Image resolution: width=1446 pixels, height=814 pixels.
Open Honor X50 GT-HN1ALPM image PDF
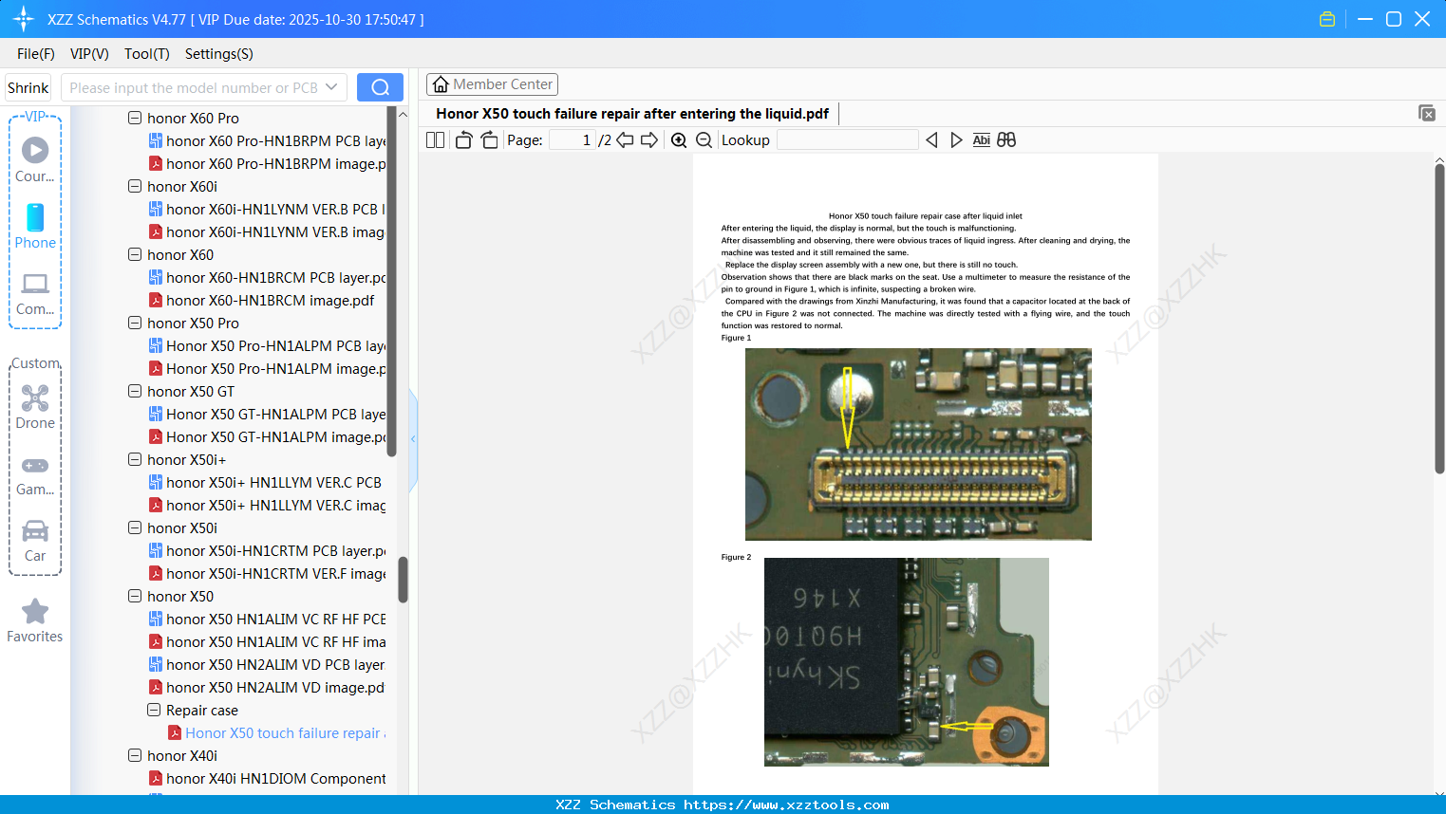(x=267, y=436)
